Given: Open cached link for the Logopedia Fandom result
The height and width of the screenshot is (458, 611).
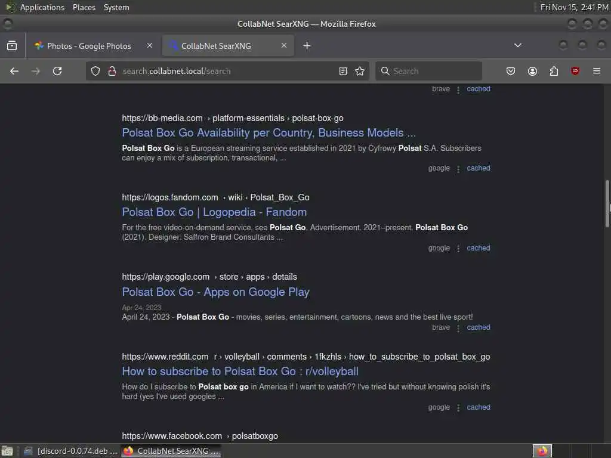Looking at the screenshot, I should point(479,247).
